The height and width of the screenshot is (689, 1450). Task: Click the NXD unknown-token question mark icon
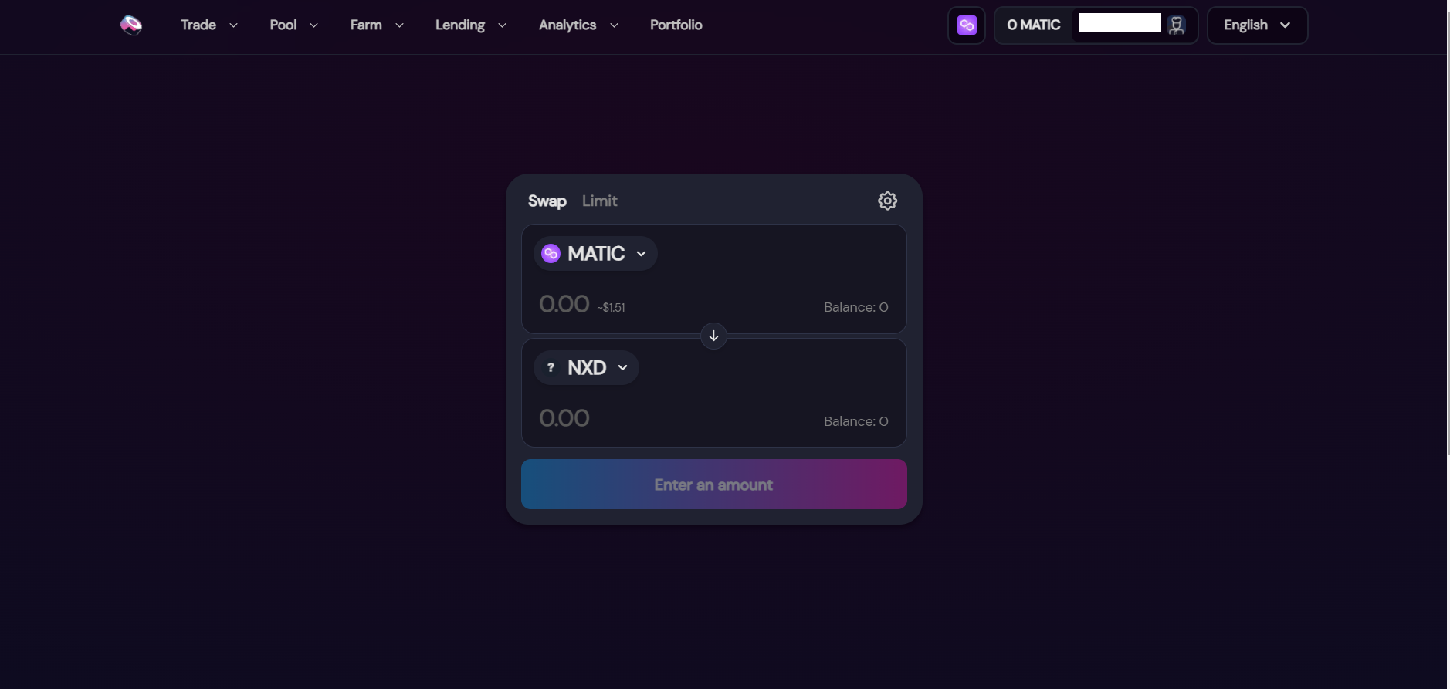pos(551,367)
